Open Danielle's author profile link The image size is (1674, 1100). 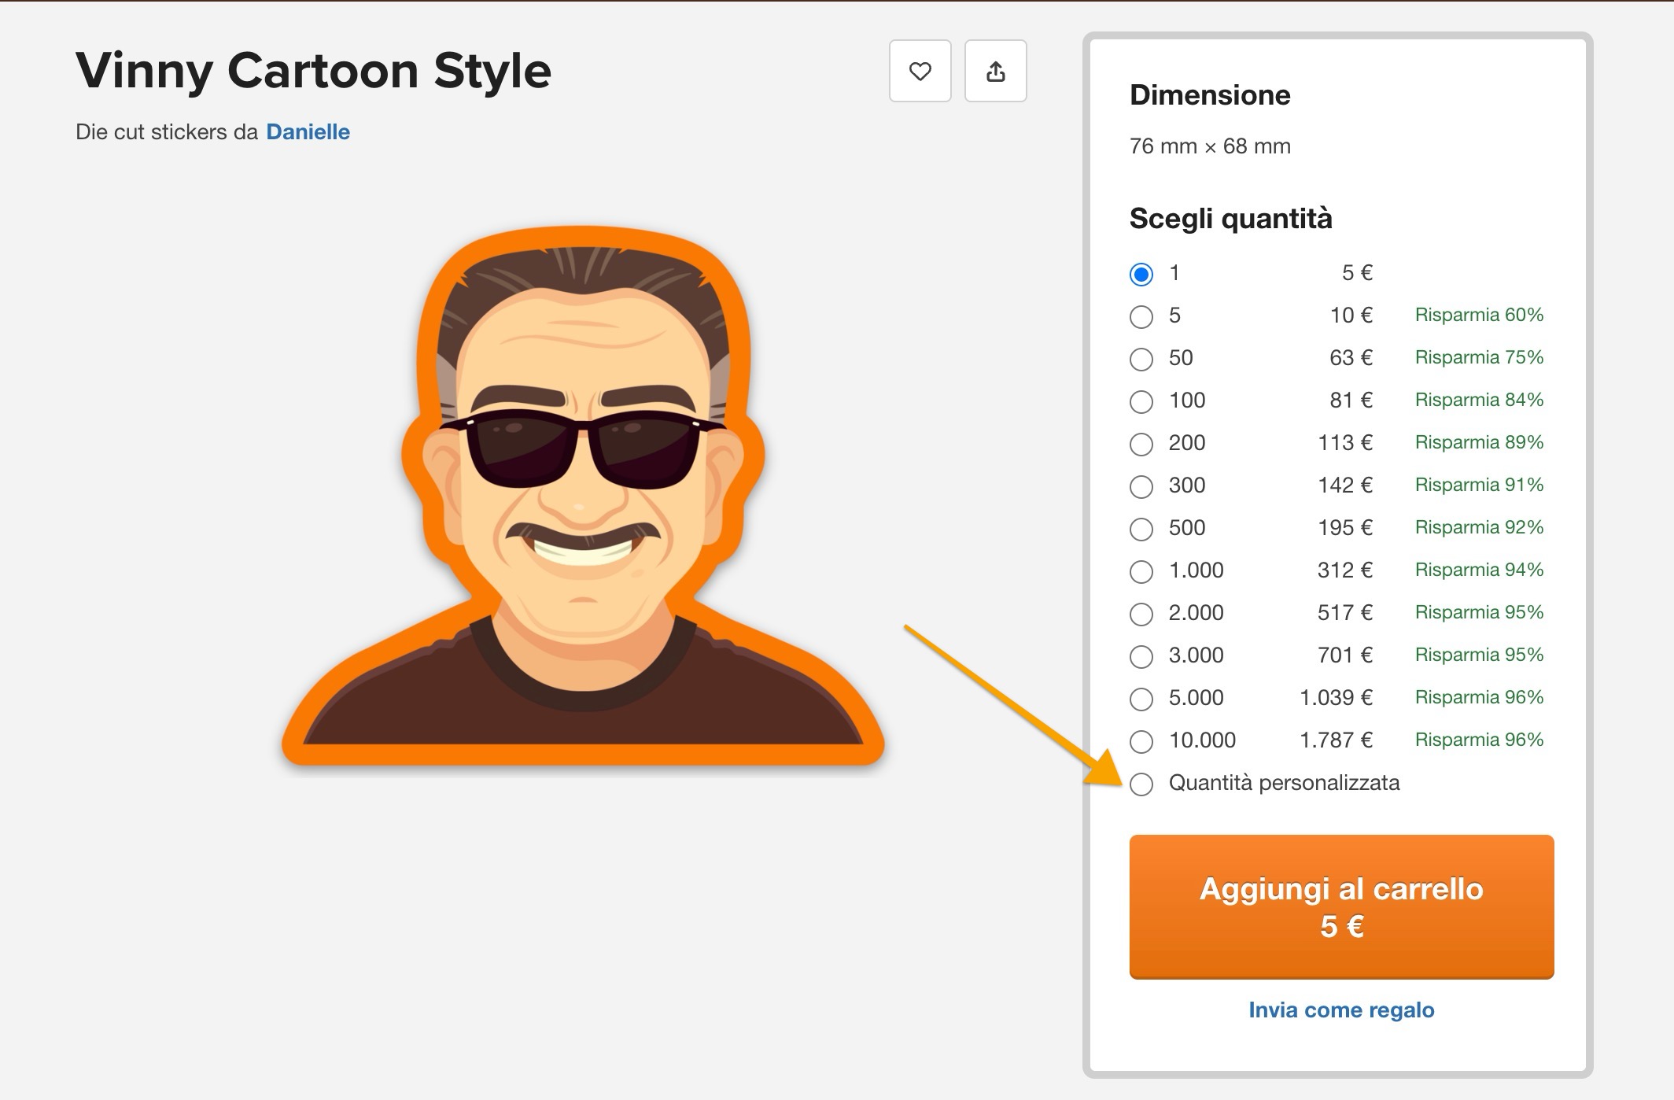pyautogui.click(x=308, y=132)
